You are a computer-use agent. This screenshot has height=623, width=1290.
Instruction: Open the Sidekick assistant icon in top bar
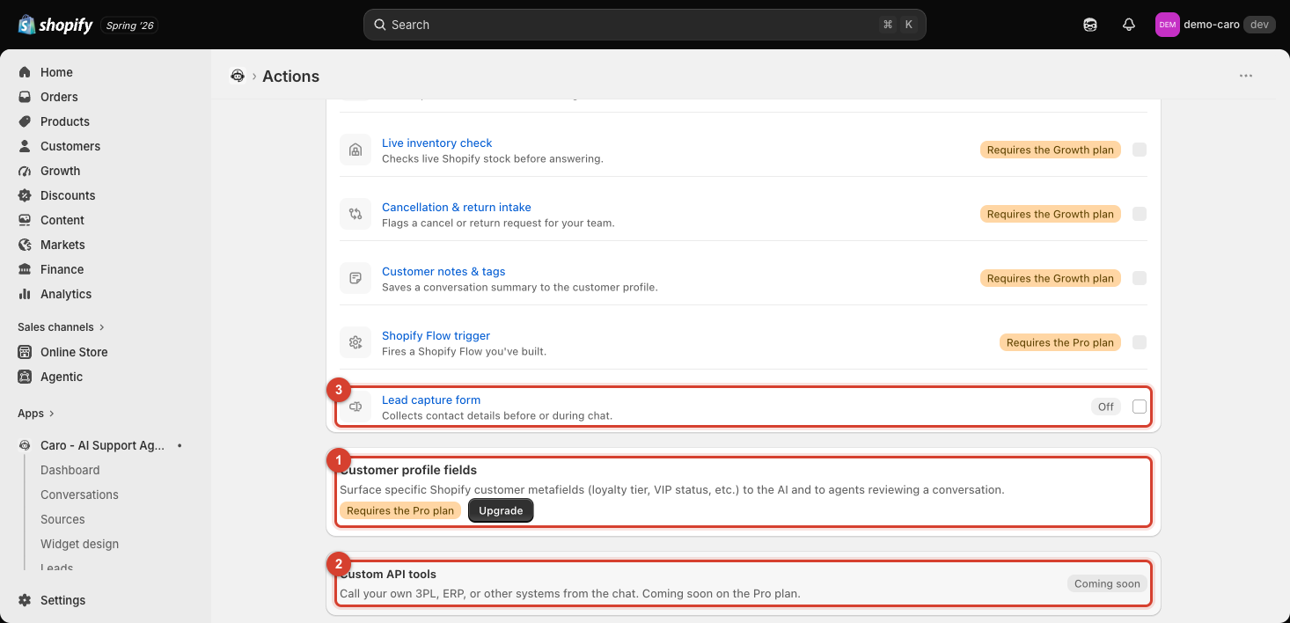click(x=1090, y=25)
